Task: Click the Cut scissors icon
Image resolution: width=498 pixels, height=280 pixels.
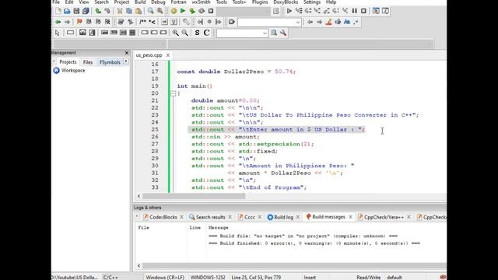Action: pyautogui.click(x=120, y=11)
